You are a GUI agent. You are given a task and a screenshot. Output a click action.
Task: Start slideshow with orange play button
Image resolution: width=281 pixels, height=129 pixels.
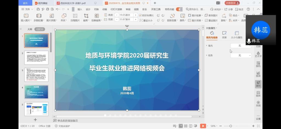203,126
